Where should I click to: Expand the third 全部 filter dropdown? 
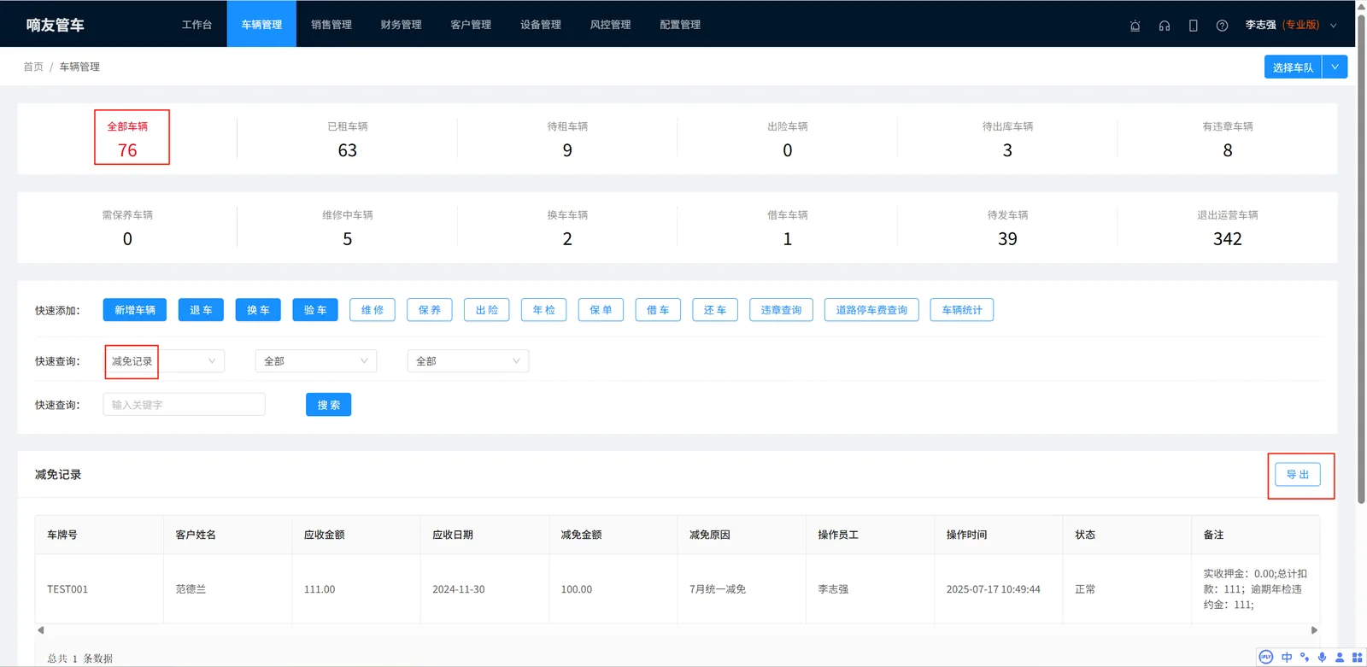(468, 361)
